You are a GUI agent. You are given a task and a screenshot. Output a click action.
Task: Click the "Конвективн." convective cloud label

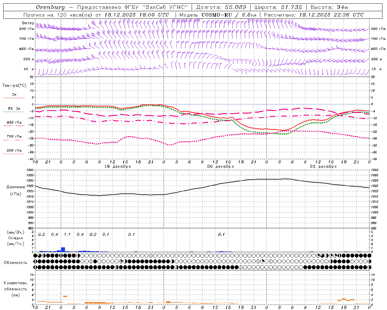[15, 283]
